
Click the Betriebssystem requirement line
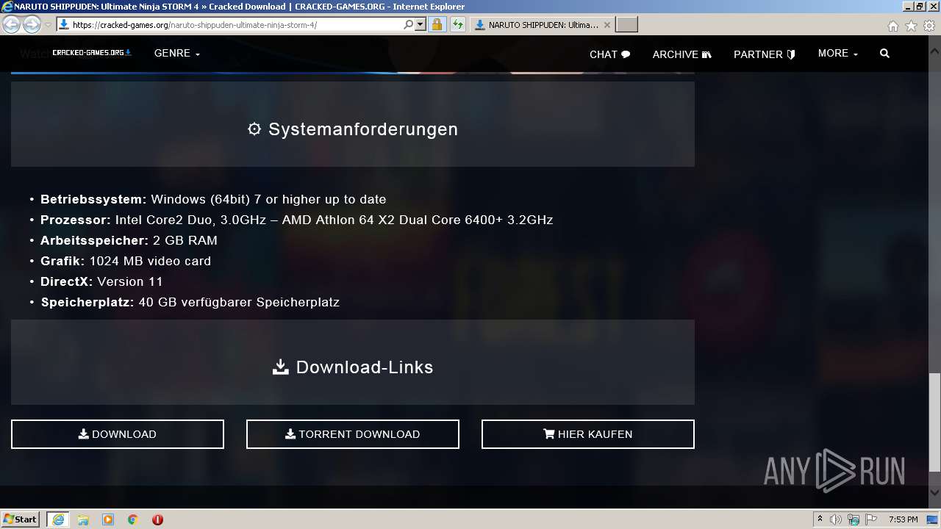tap(213, 199)
